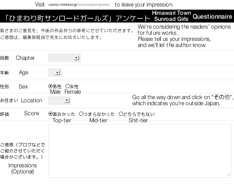Click the ご感想 field label text
The width and height of the screenshot is (234, 185).
click(x=23, y=151)
